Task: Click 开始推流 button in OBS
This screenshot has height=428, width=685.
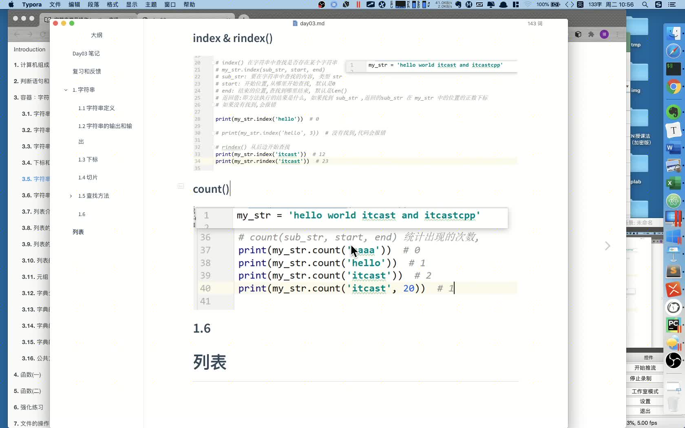Action: tap(645, 368)
